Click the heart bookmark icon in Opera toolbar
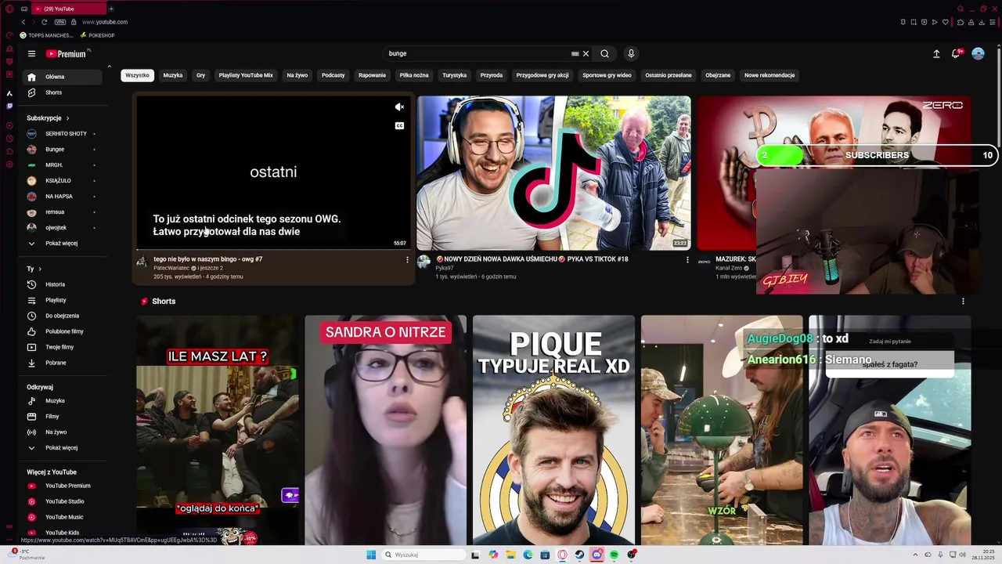 (945, 22)
